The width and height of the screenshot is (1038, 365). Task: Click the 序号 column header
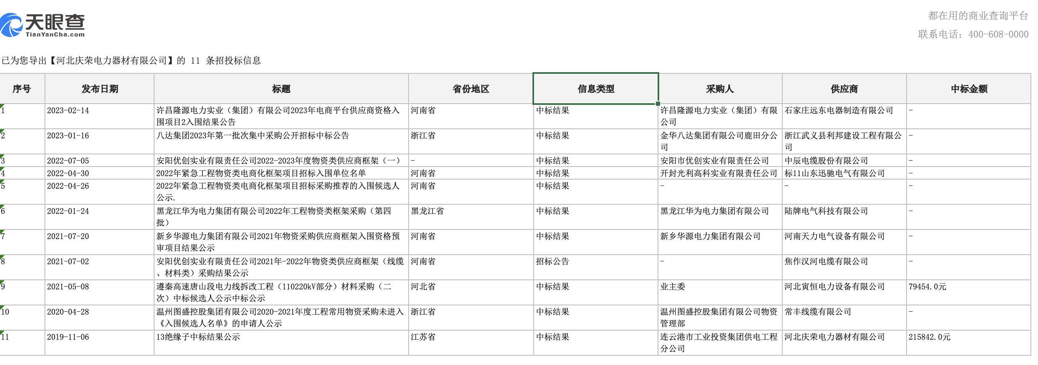[22, 89]
